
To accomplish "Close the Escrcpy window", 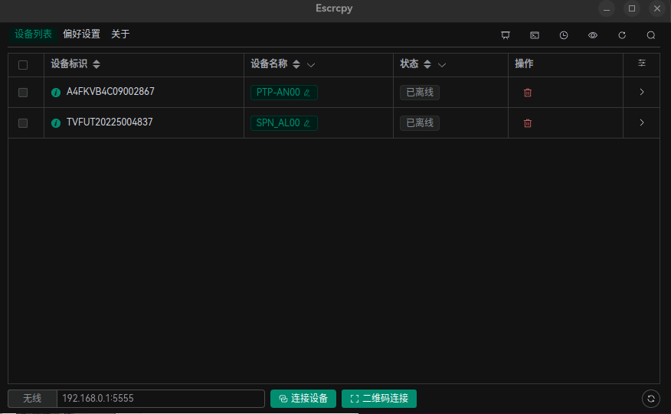I will 657,8.
